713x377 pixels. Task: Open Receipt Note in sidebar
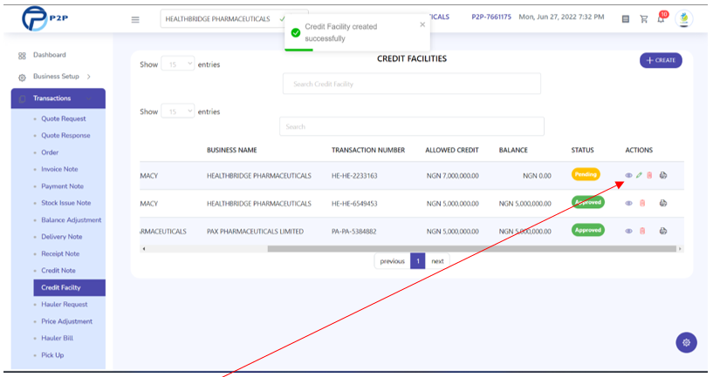click(60, 254)
